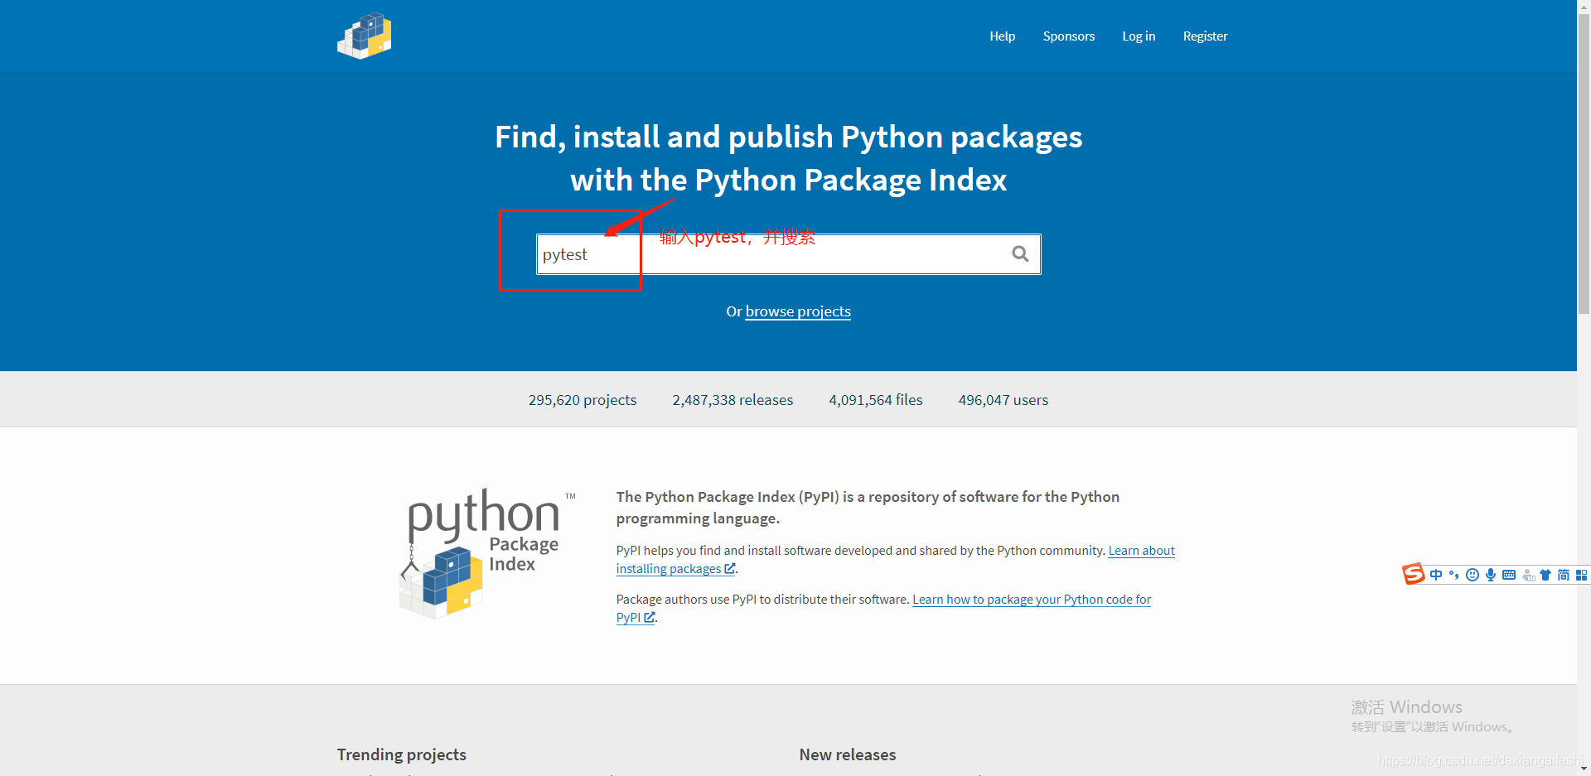Click the Find, install and publish headline
The height and width of the screenshot is (776, 1591).
(788, 158)
